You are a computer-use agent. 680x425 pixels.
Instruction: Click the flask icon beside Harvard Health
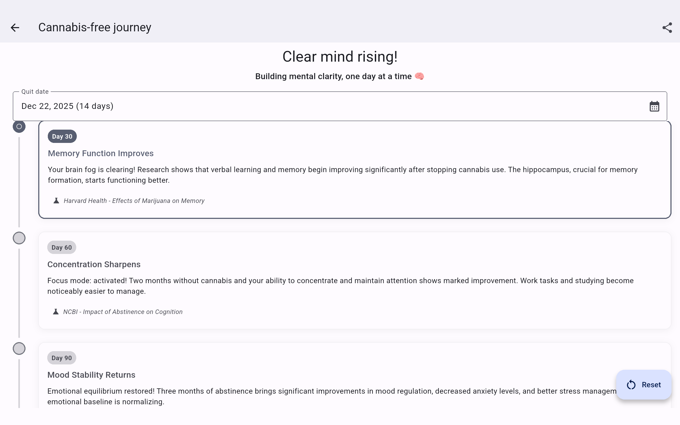tap(56, 201)
